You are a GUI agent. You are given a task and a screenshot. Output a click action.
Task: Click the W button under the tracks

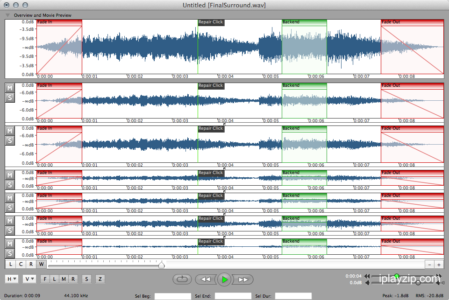pyautogui.click(x=41, y=264)
